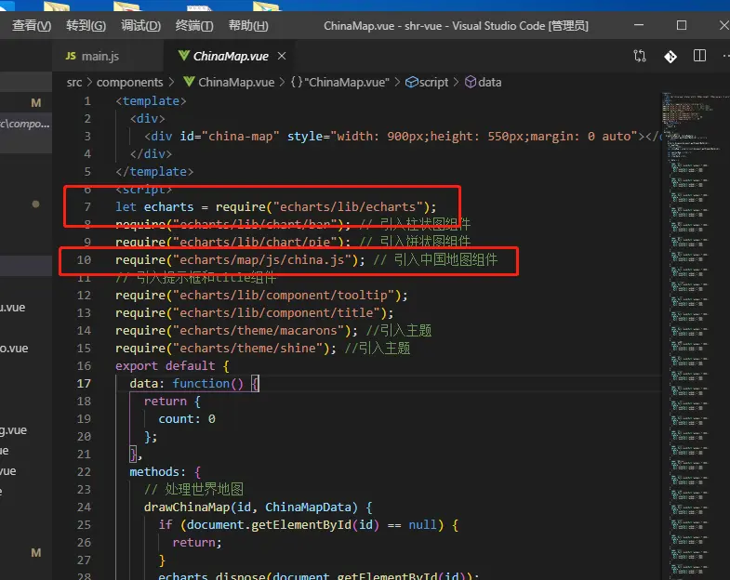
Task: Click 'drawChinaMap(id, ChinaMapData) {' line
Action: pyautogui.click(x=258, y=507)
